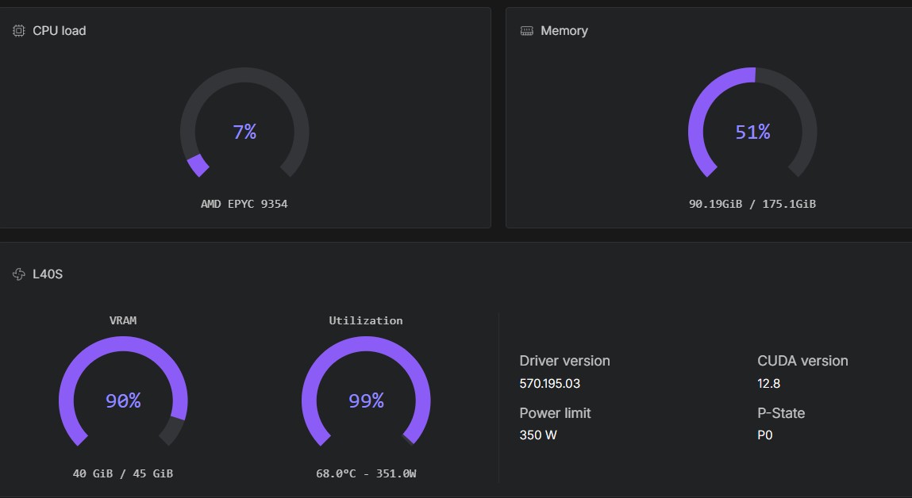Click the P0 state value
The height and width of the screenshot is (498, 912).
click(765, 435)
